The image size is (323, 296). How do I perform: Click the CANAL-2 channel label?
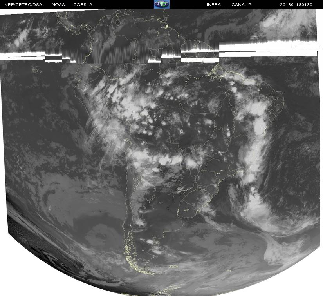241,5
